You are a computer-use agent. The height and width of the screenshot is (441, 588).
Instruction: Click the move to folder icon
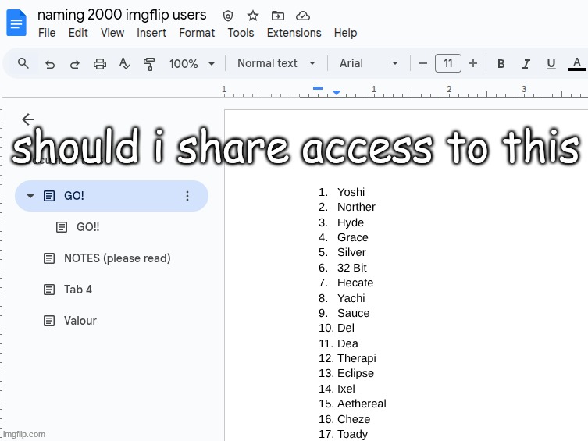(278, 16)
